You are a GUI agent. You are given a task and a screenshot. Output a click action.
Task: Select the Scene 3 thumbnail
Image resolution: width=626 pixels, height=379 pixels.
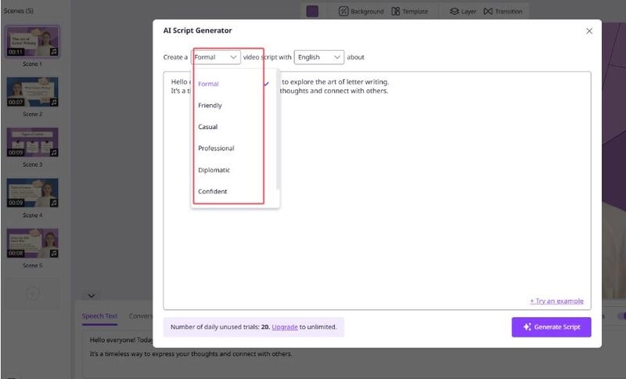click(32, 143)
